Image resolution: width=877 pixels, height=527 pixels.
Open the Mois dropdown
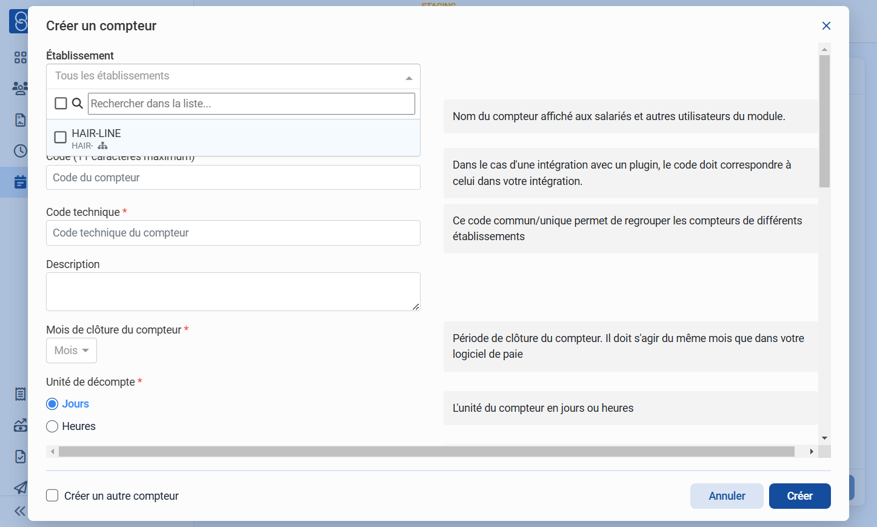coord(72,351)
